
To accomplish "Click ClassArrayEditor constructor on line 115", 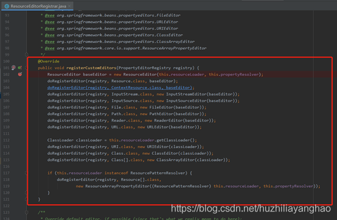I will 175,160.
